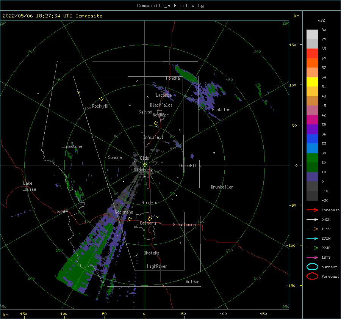Click the yellow radar center diamond at Olds

click(145, 165)
